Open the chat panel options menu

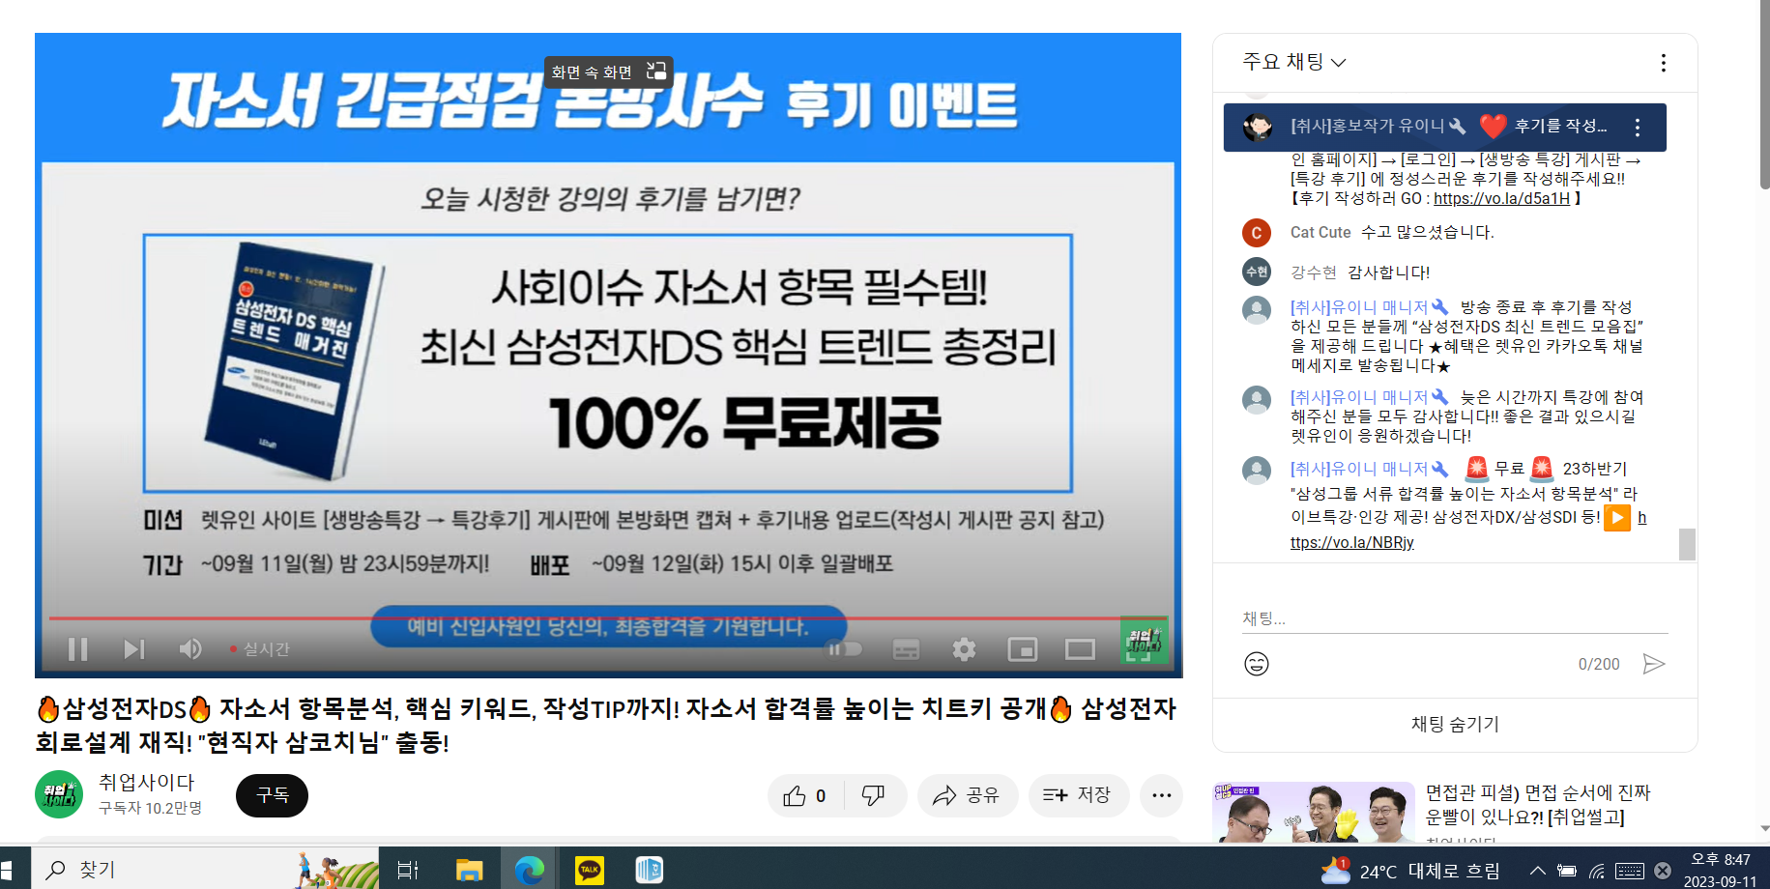[1663, 63]
